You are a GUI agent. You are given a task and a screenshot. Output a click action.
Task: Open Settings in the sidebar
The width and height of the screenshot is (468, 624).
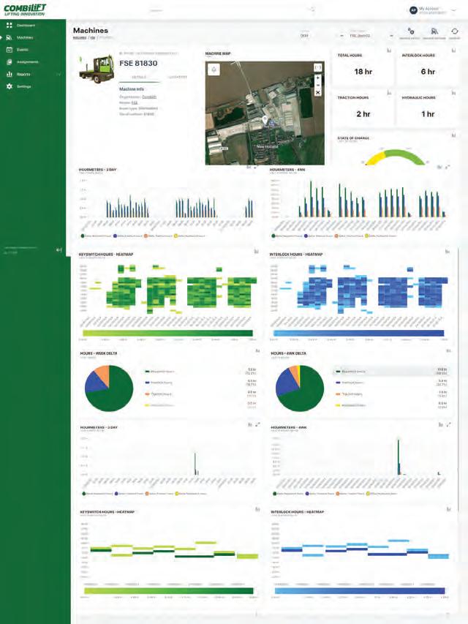click(23, 86)
